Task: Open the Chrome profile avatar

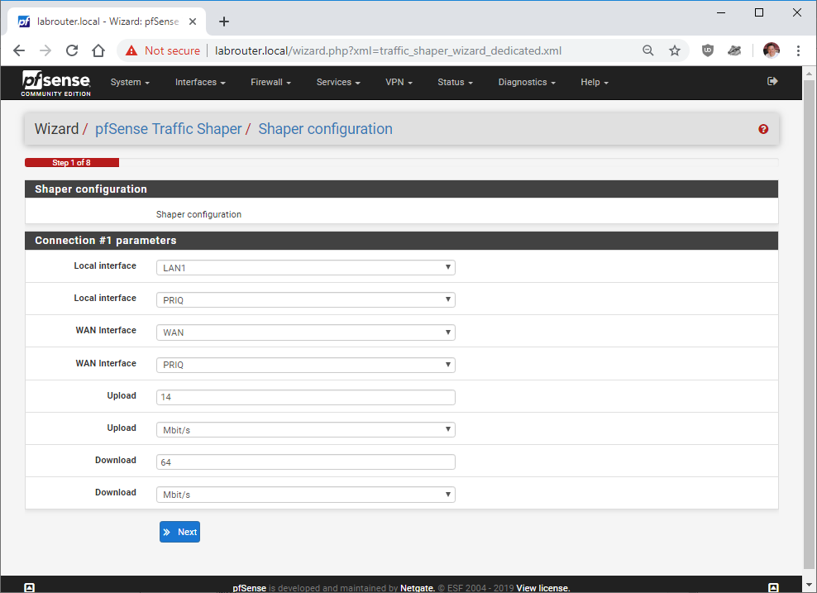Action: tap(772, 50)
